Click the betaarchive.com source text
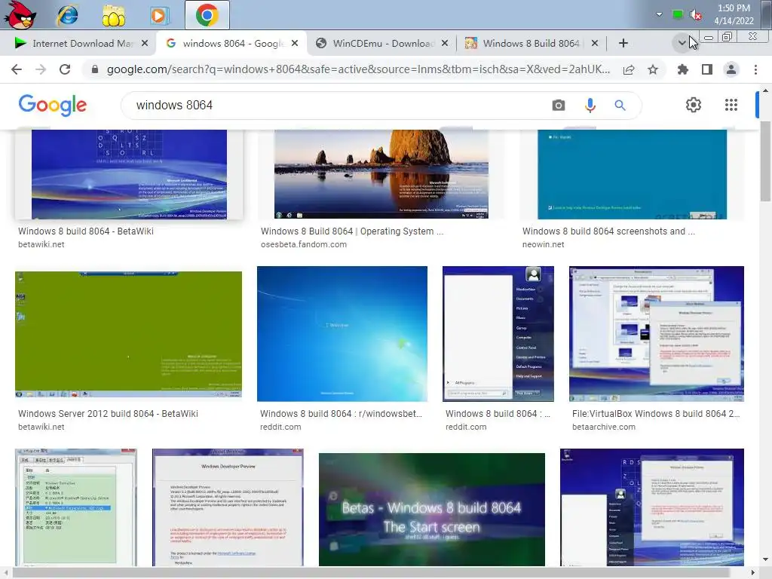This screenshot has height=579, width=772. point(604,427)
